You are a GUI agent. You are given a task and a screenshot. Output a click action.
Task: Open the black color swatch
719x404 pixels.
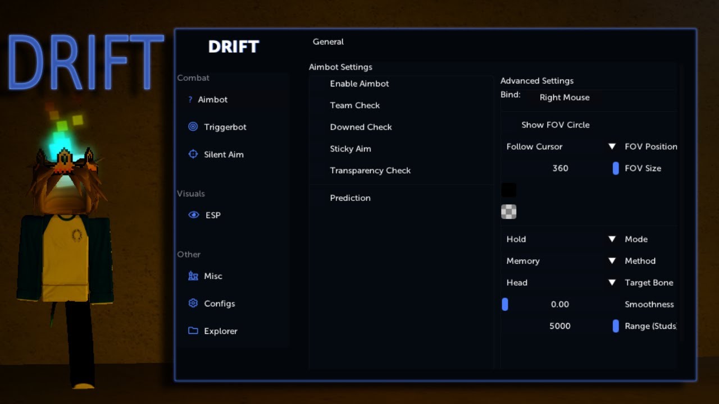[x=508, y=190]
